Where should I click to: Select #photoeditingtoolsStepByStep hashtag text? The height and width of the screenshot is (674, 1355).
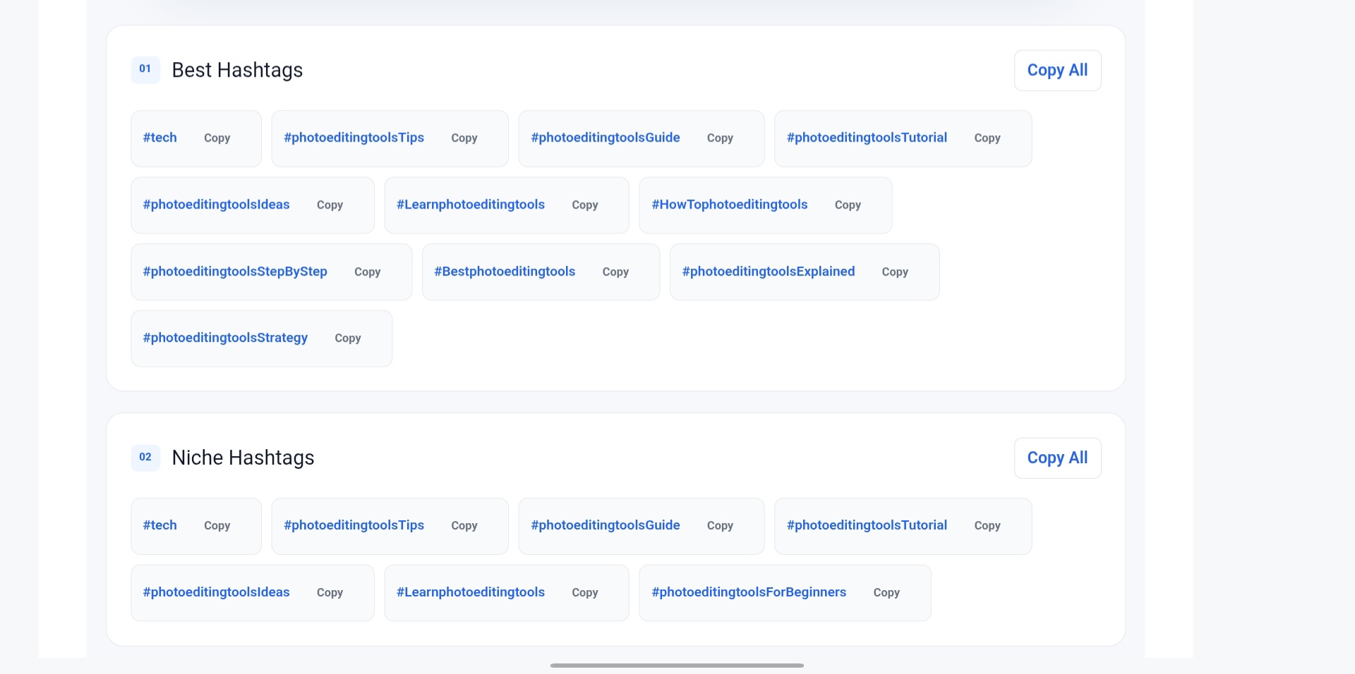point(235,271)
